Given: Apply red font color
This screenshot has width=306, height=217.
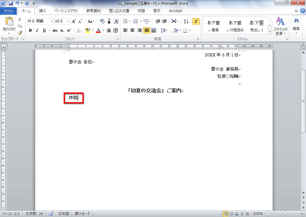Looking at the screenshot, I should 98,31.
